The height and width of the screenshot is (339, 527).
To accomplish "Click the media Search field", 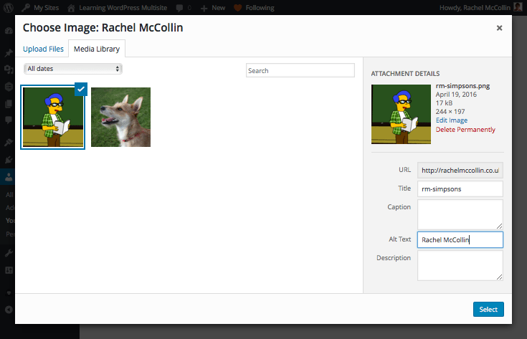I will (300, 70).
